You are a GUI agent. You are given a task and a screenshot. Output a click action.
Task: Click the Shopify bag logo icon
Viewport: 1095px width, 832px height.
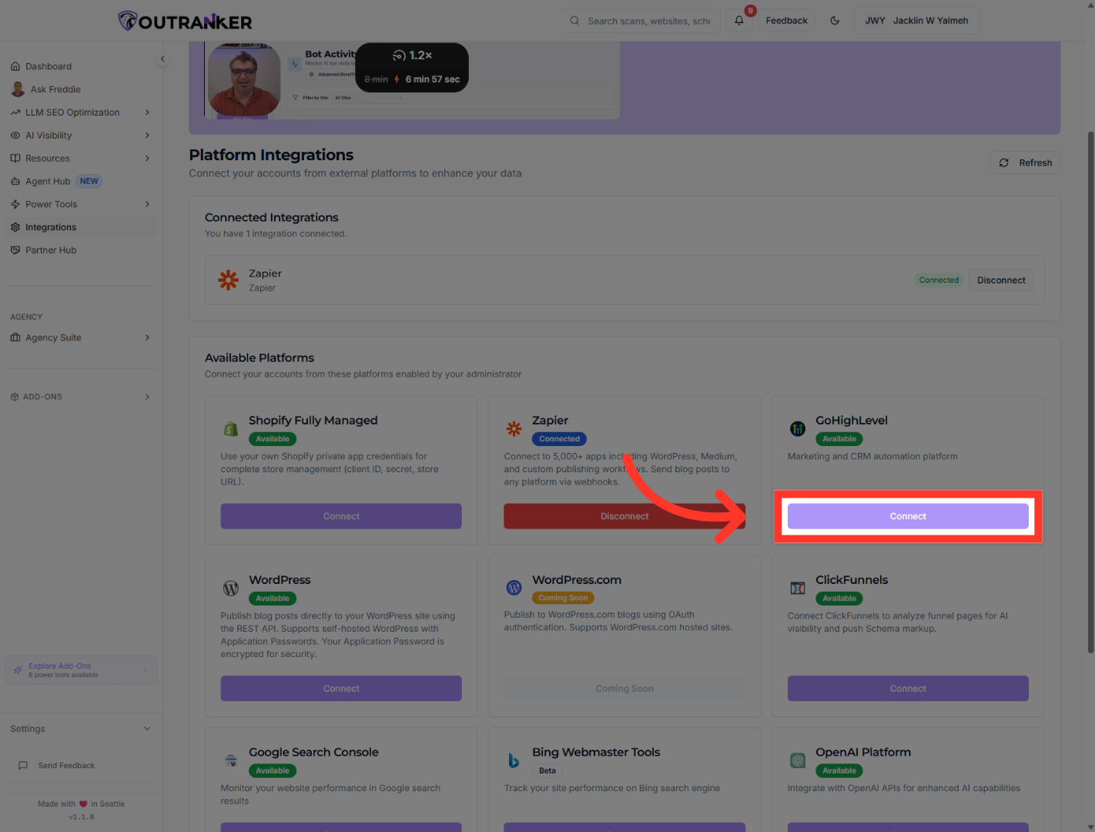click(230, 429)
